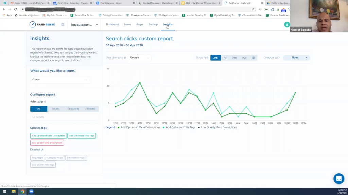Click the padlock icon in the address bar
The image size is (348, 195).
(x=23, y=9)
